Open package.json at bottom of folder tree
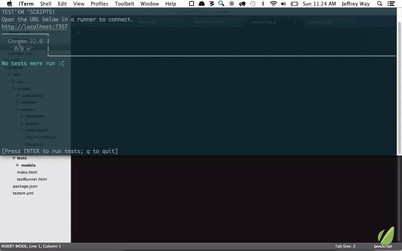The height and width of the screenshot is (251, 402). pos(25,186)
